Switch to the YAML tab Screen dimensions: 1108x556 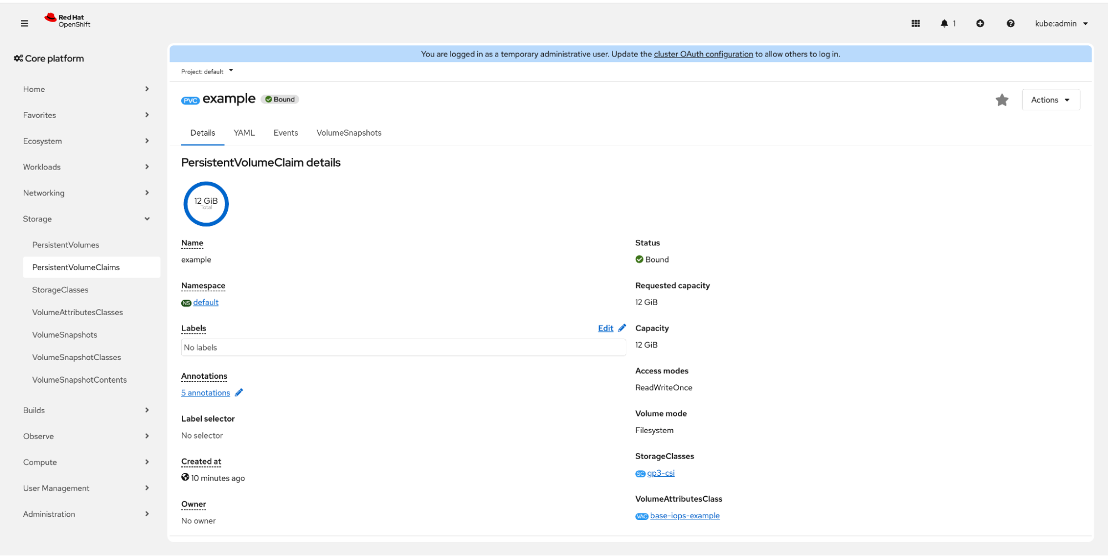pos(244,133)
